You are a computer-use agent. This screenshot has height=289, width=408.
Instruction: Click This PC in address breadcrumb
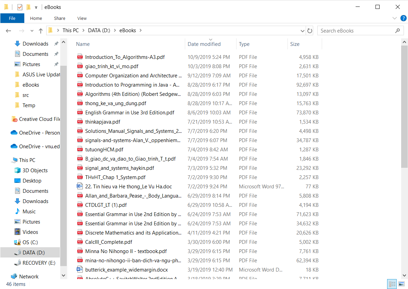click(71, 30)
